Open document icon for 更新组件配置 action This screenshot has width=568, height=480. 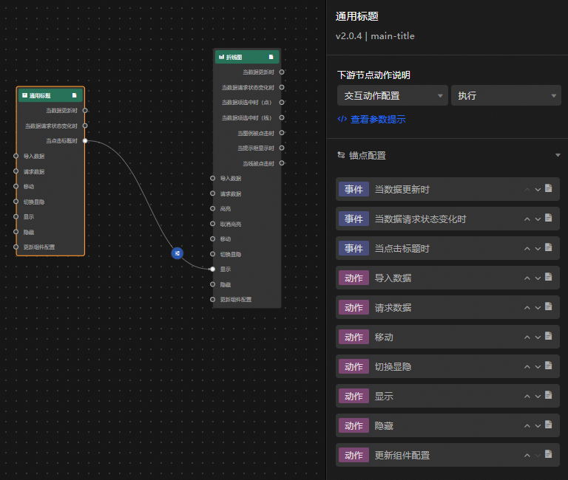click(x=549, y=454)
